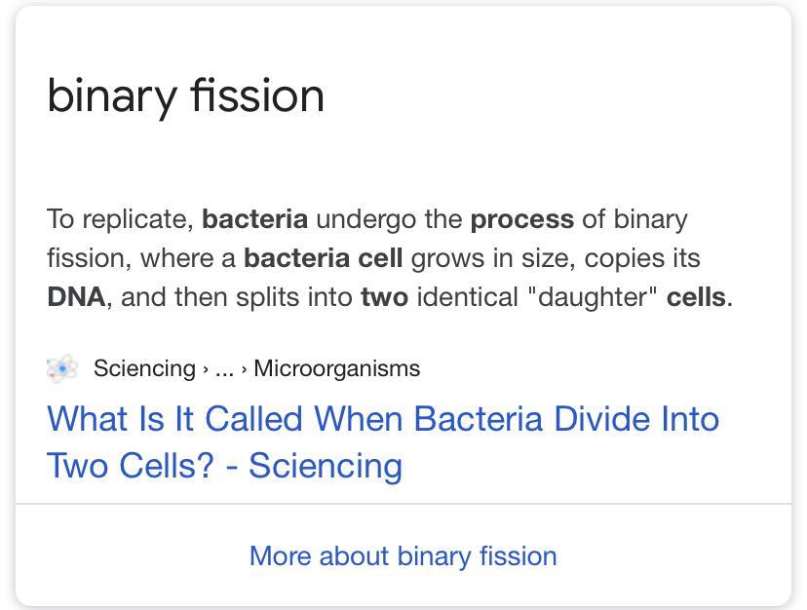
Task: Click the bold phrase "bacteria cell"
Action: 323,258
